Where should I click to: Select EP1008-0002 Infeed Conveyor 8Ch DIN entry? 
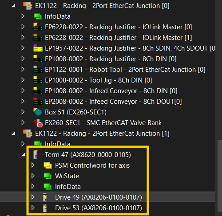[x=111, y=91]
